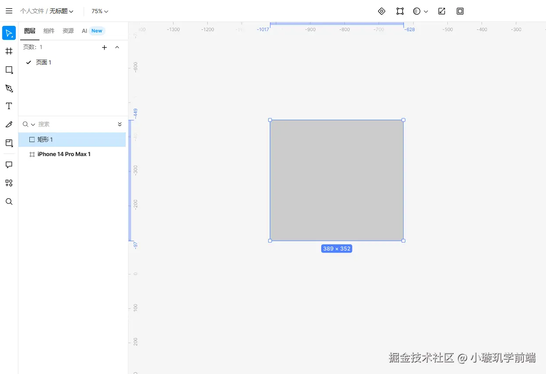This screenshot has height=374, width=546.
Task: Select the iPhone 14 Pro Max 1 layer
Action: coord(64,154)
